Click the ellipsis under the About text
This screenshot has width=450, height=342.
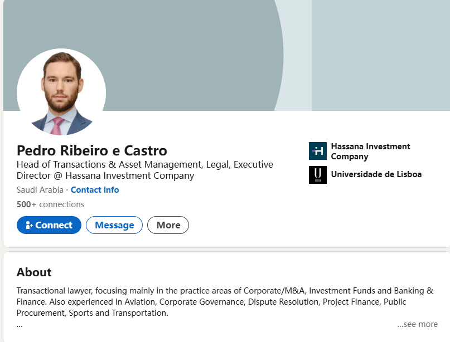20,324
